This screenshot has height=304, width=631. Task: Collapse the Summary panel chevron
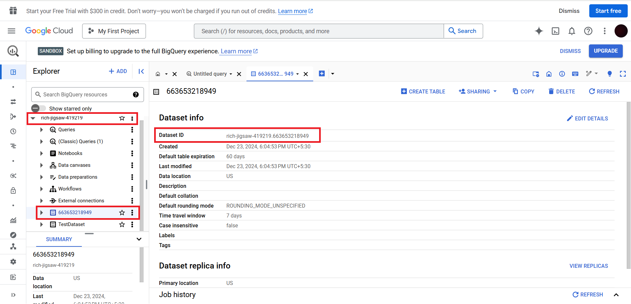[x=139, y=239]
